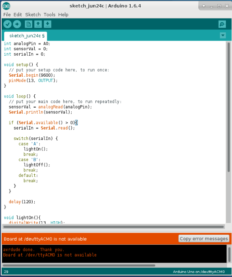Image resolution: width=232 pixels, height=277 pixels.
Task: Open a sketch with the up-arrow icon
Action: pyautogui.click(x=38, y=24)
